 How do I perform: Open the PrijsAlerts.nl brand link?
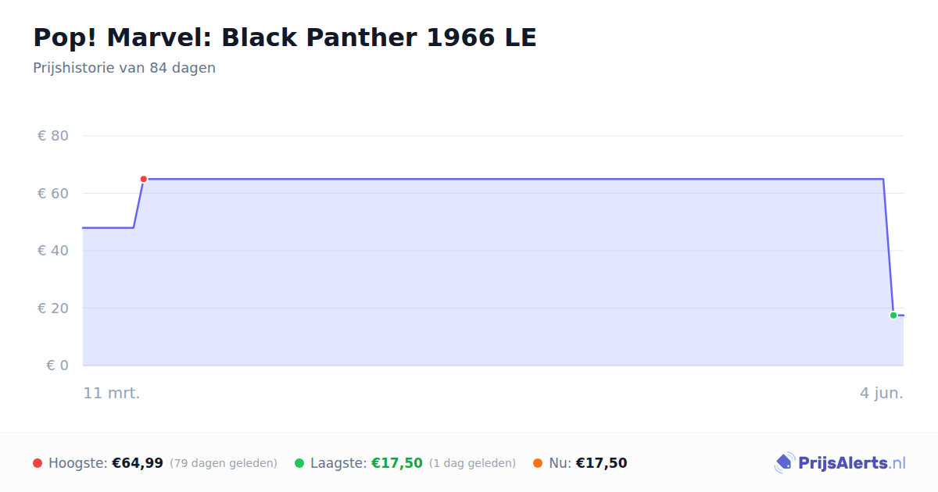click(x=840, y=463)
